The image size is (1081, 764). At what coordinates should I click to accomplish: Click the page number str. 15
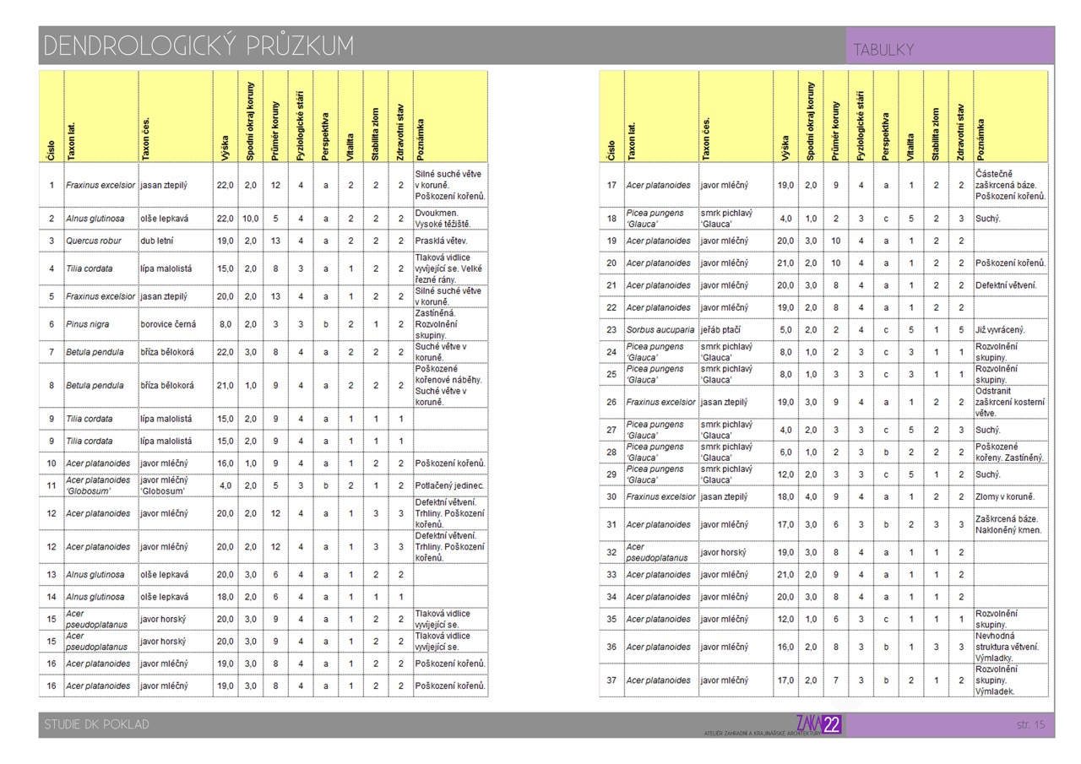point(1030,724)
